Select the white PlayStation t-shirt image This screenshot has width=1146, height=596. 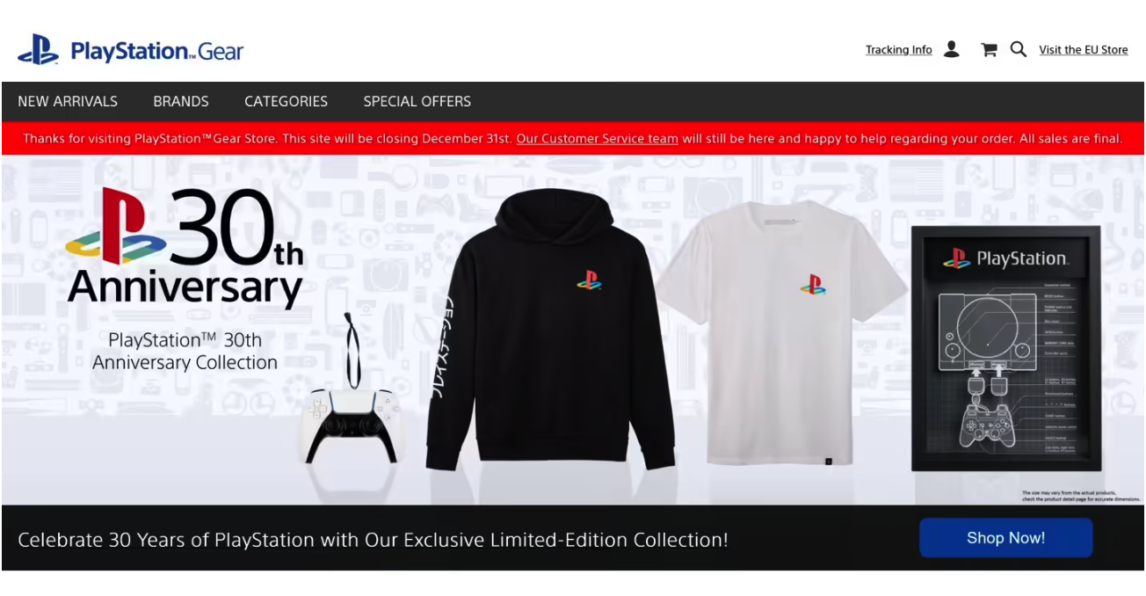pyautogui.click(x=781, y=332)
